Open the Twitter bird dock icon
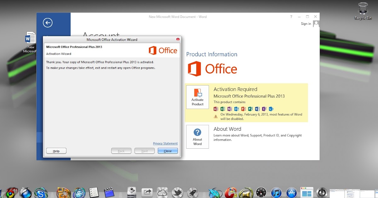 tap(178, 192)
